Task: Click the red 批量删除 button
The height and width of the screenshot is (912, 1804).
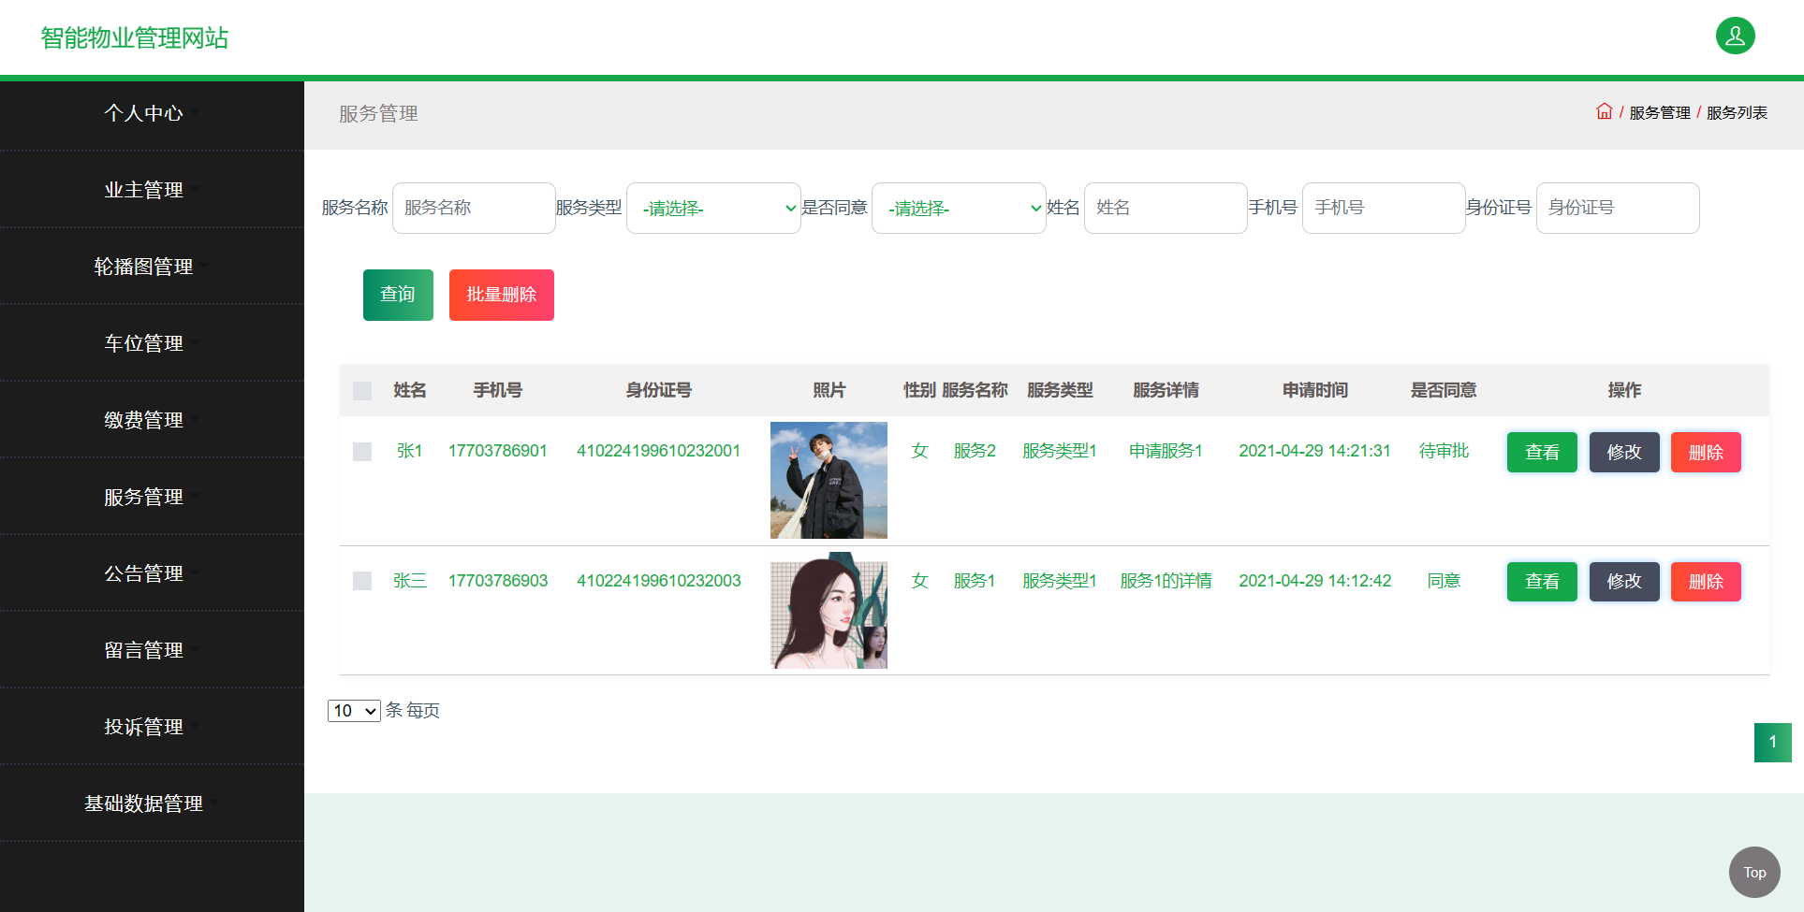Action: (501, 295)
